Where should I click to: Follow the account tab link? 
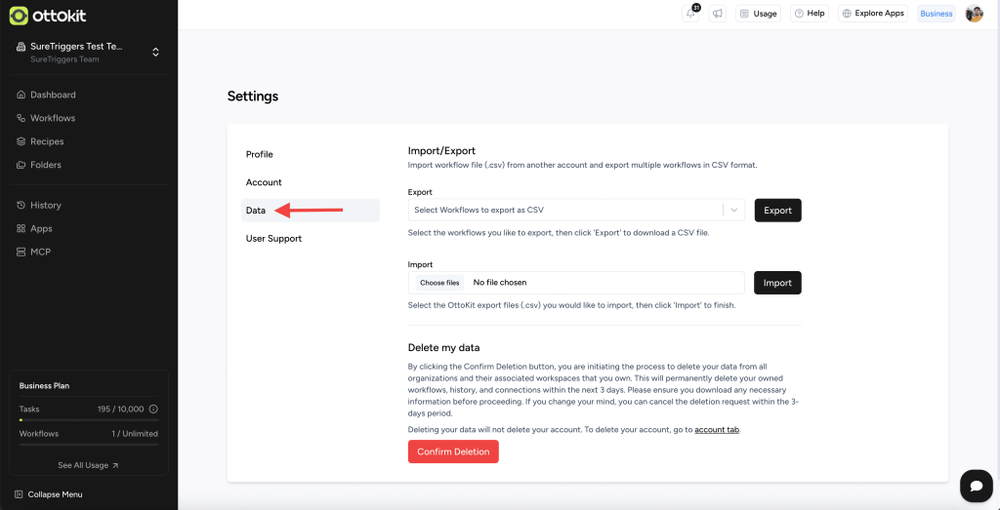click(x=717, y=429)
